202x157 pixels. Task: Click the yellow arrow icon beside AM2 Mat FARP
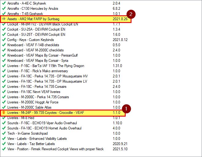(4, 19)
